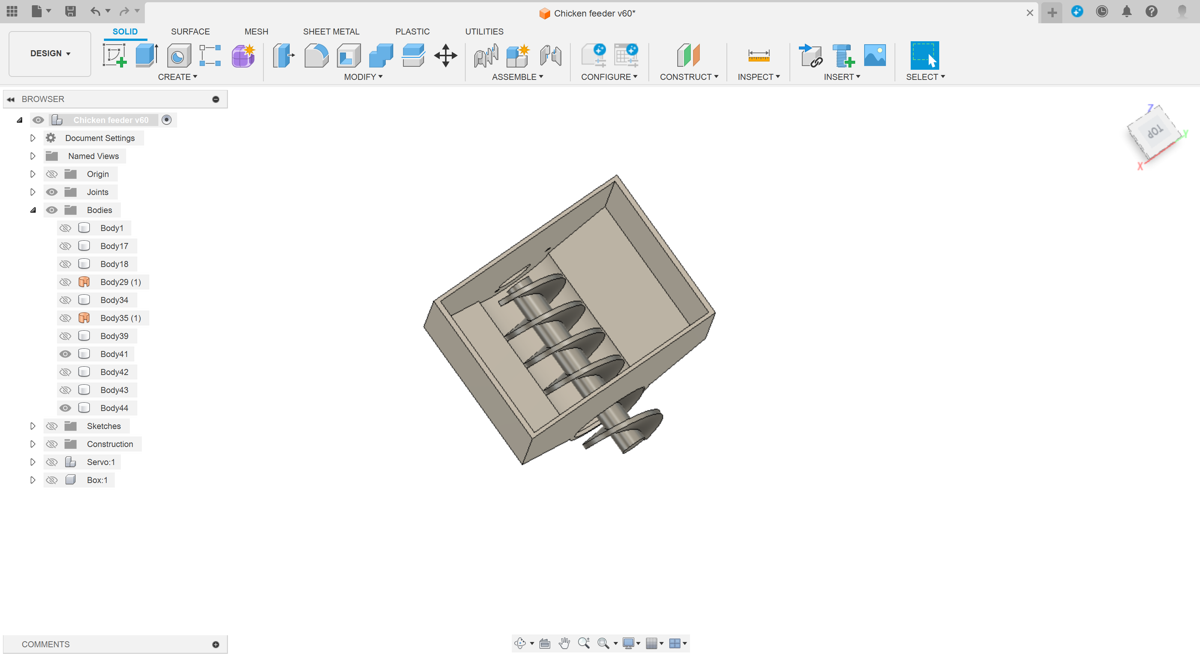1200x654 pixels.
Task: Open the Data Panel grid icon
Action: coord(12,11)
